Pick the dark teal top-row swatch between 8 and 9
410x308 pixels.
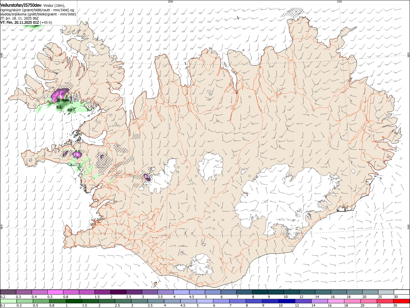click(259, 292)
